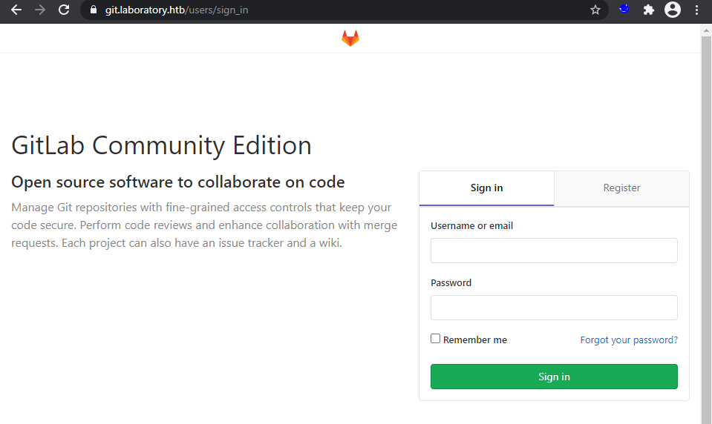The image size is (712, 424).
Task: Click the browser back arrow
Action: coord(16,10)
